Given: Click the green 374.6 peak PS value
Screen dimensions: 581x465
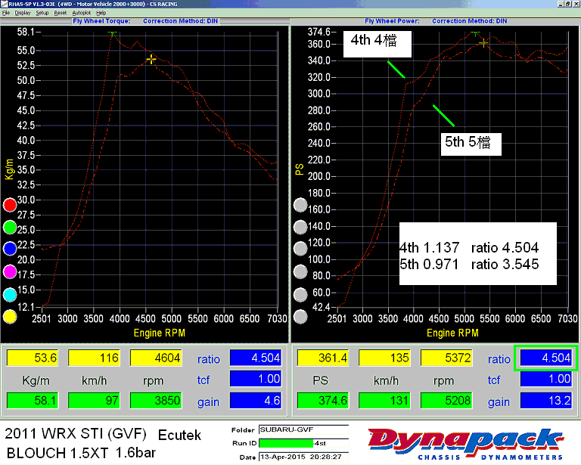Looking at the screenshot, I should point(323,401).
